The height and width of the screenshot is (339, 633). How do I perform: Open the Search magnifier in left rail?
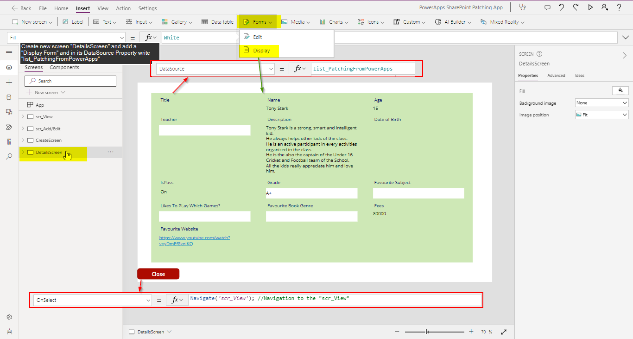(x=9, y=157)
